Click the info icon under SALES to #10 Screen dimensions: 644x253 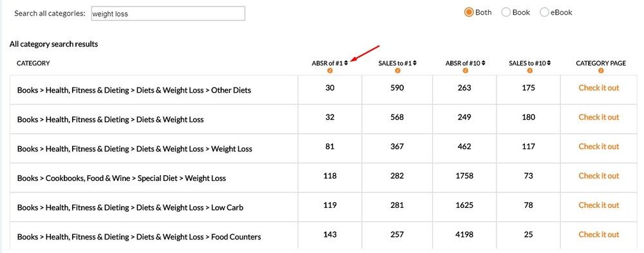pos(529,71)
